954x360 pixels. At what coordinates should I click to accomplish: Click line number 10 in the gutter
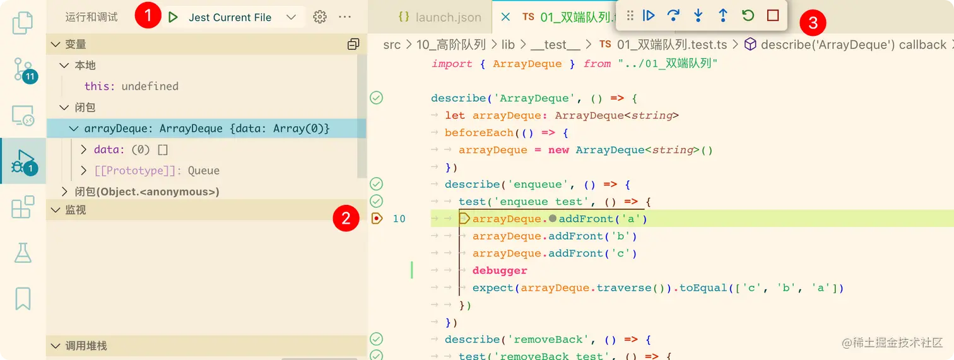click(399, 219)
